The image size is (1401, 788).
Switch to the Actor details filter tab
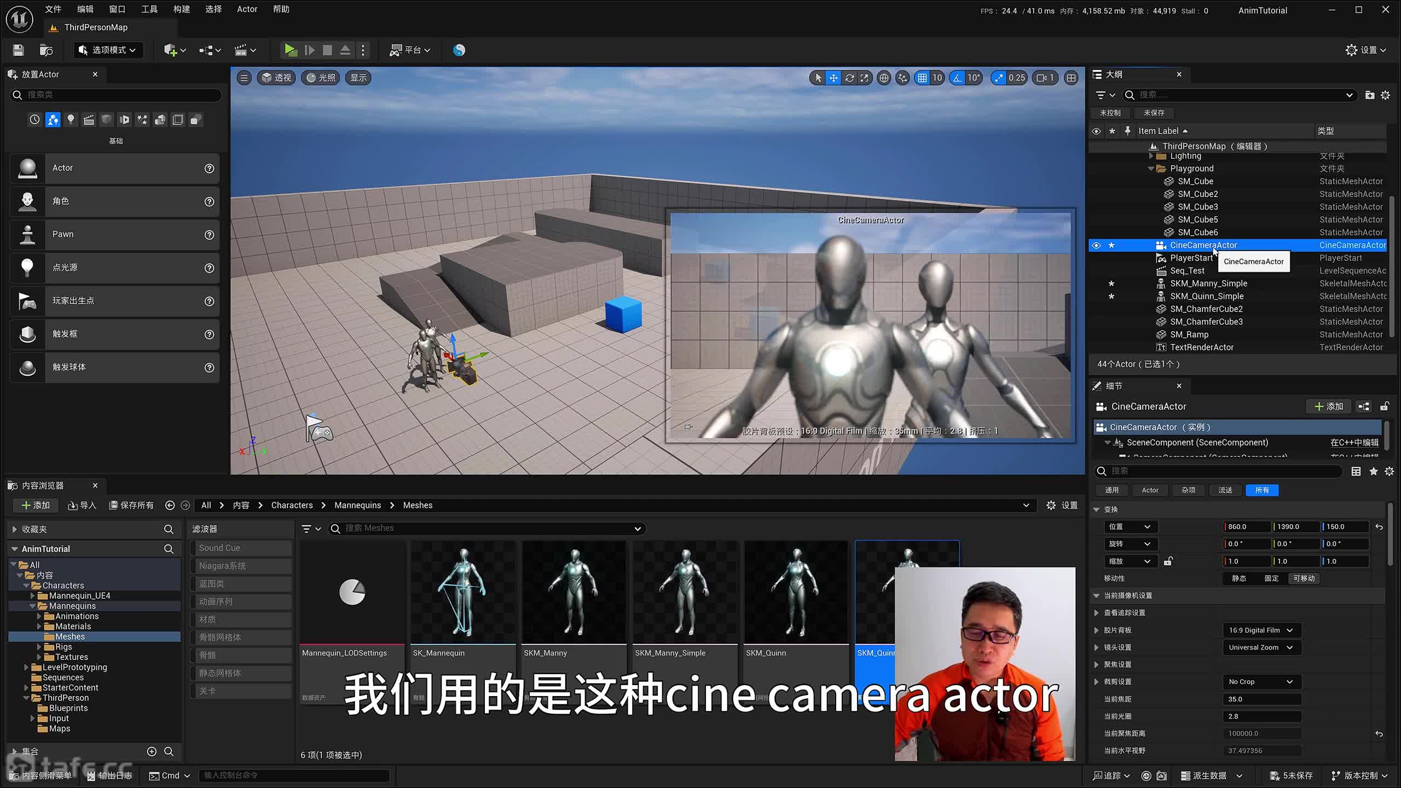click(x=1149, y=490)
